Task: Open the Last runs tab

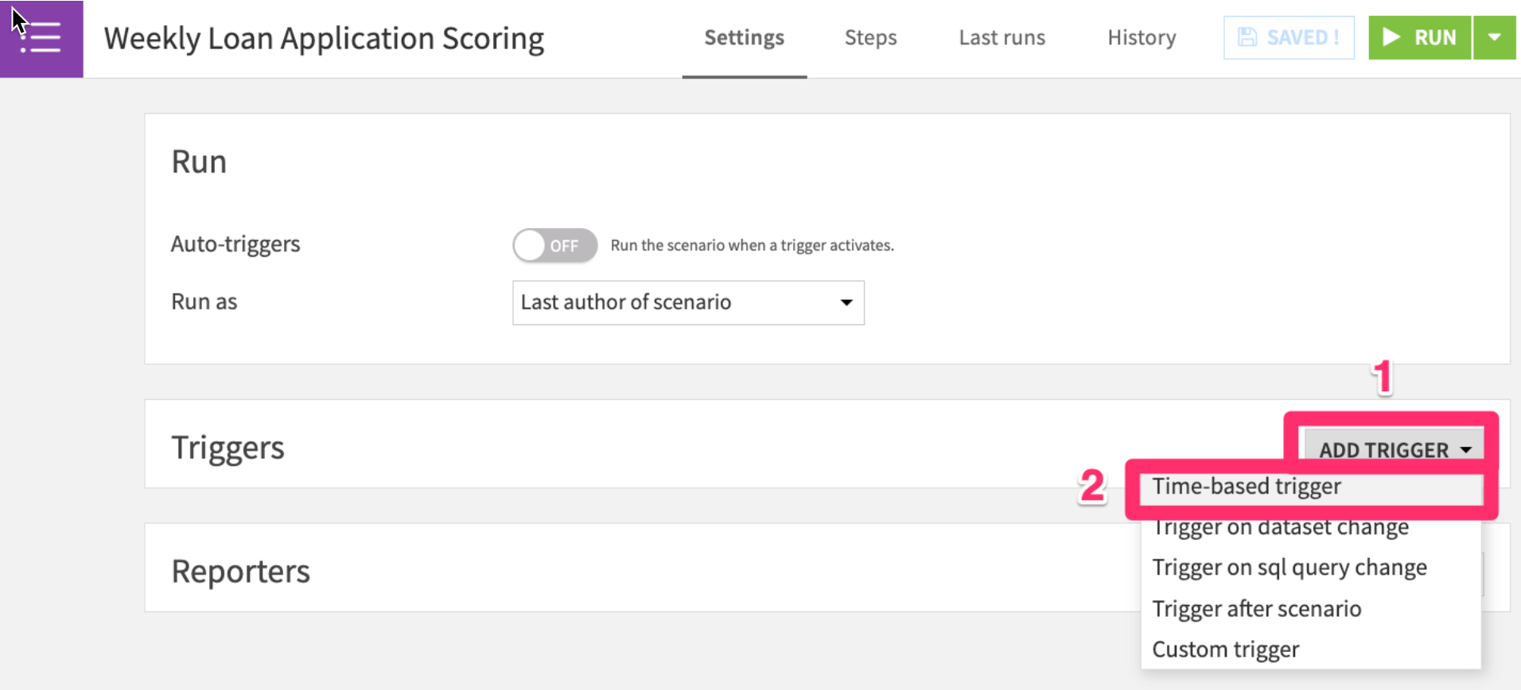Action: tap(1002, 37)
